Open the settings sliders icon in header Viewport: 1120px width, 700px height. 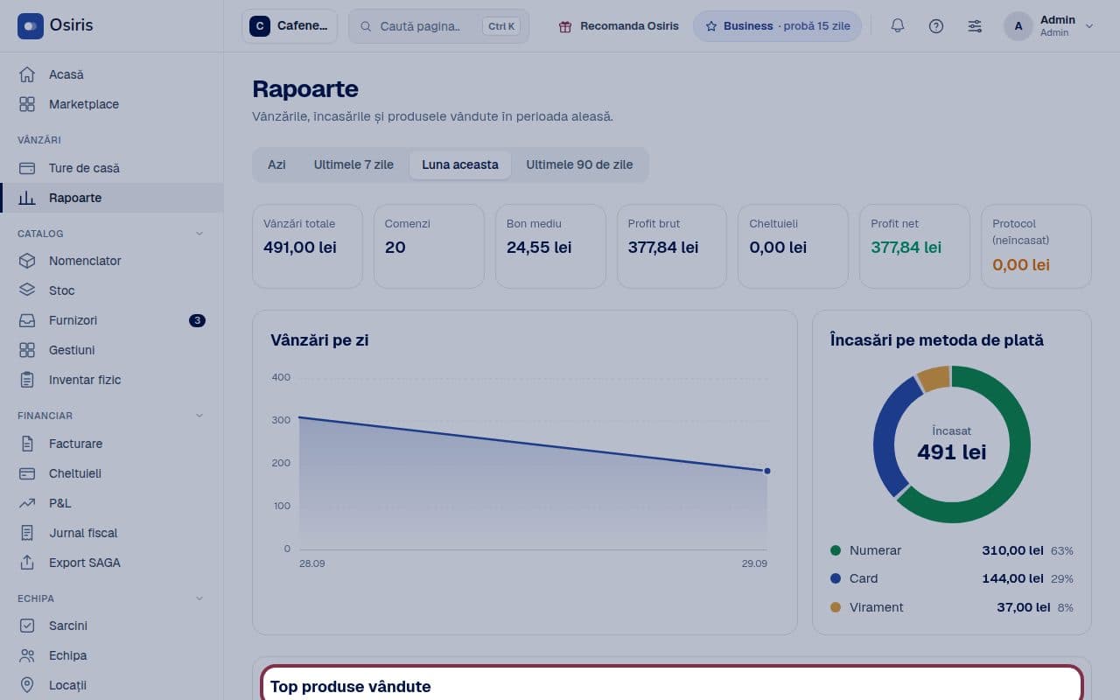pos(975,26)
